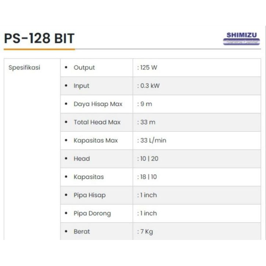Select the Pipa Dorong label
266x266 pixels.
92,213
